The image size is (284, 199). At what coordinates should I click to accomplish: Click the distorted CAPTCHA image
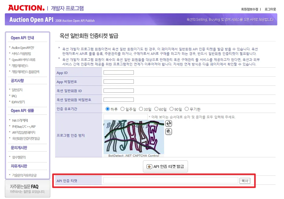(134, 137)
